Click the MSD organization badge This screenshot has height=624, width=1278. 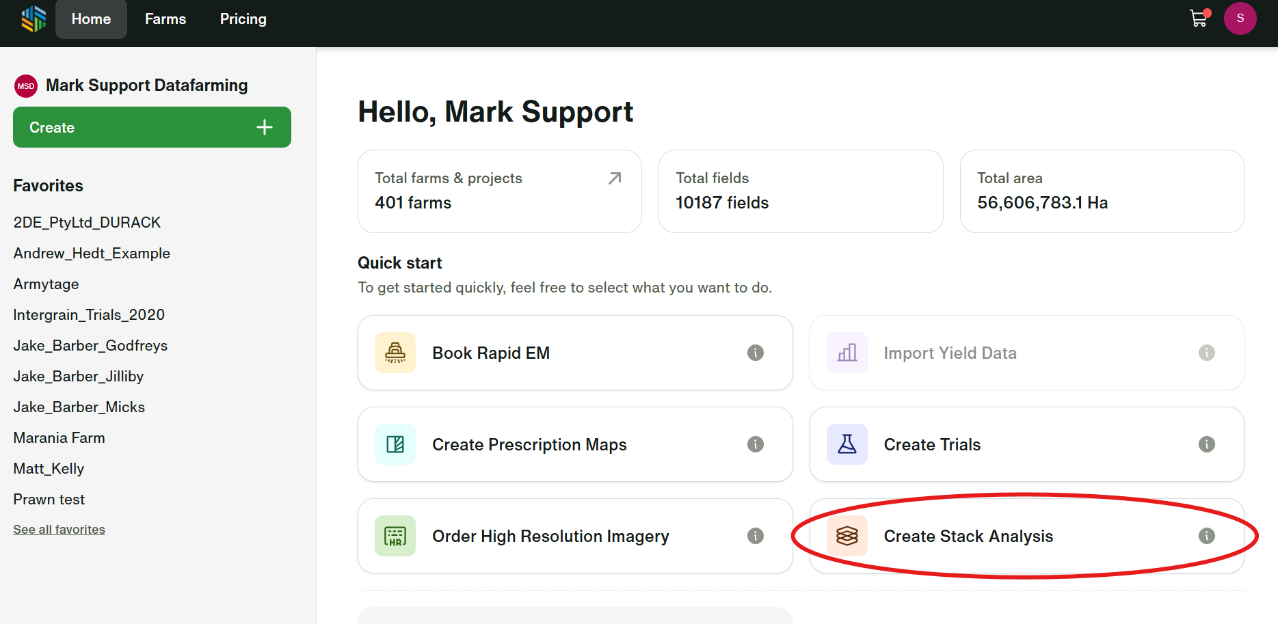tap(26, 86)
